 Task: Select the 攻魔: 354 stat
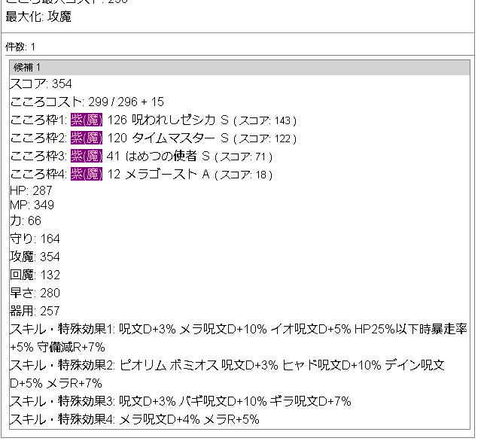35,257
